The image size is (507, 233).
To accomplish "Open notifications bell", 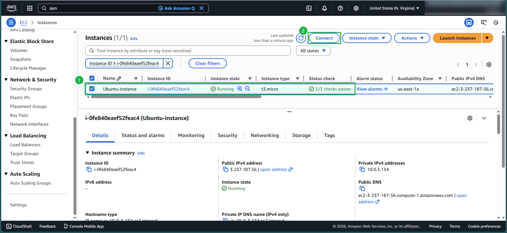I will point(324,8).
